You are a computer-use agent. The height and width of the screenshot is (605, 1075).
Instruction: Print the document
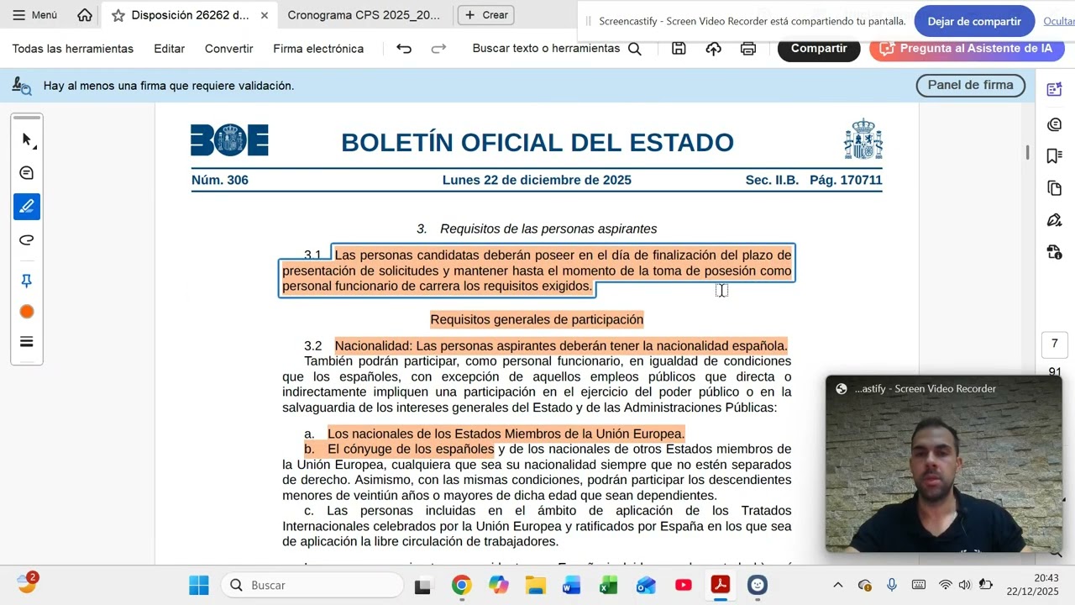[x=748, y=49]
